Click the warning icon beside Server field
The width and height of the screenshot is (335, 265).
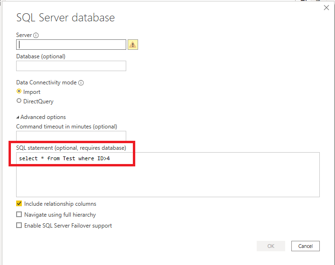click(133, 45)
